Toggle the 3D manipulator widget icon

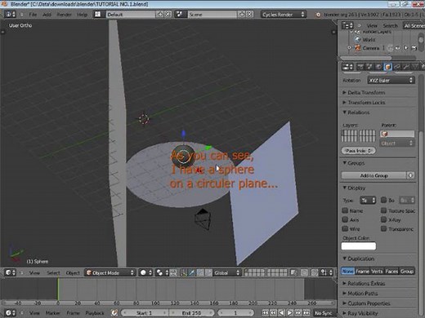click(x=184, y=272)
